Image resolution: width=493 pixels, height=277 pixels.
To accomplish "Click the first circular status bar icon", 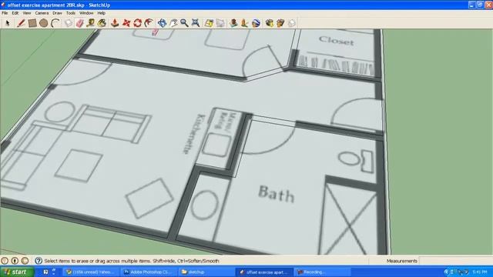I will click(5, 261).
